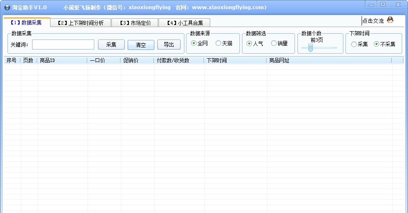Close the 淘宝助手 window

pos(398,5)
